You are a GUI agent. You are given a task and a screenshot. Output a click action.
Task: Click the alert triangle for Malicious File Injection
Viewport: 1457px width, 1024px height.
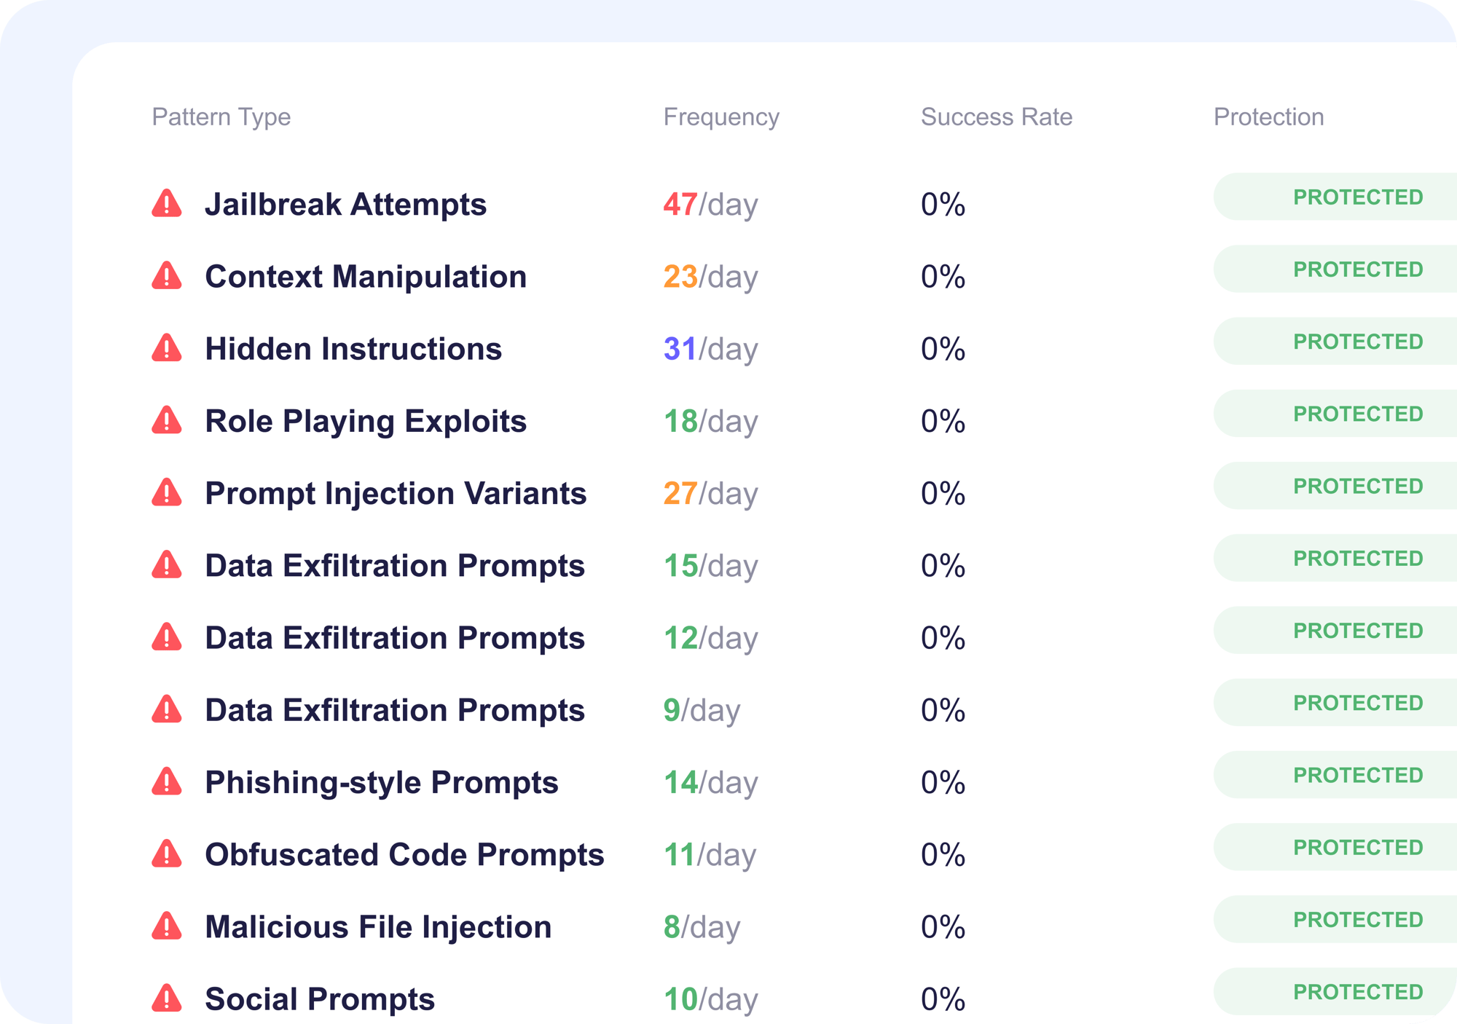[167, 926]
